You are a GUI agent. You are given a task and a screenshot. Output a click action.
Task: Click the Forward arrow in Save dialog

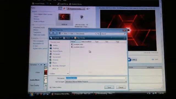(x=55, y=33)
